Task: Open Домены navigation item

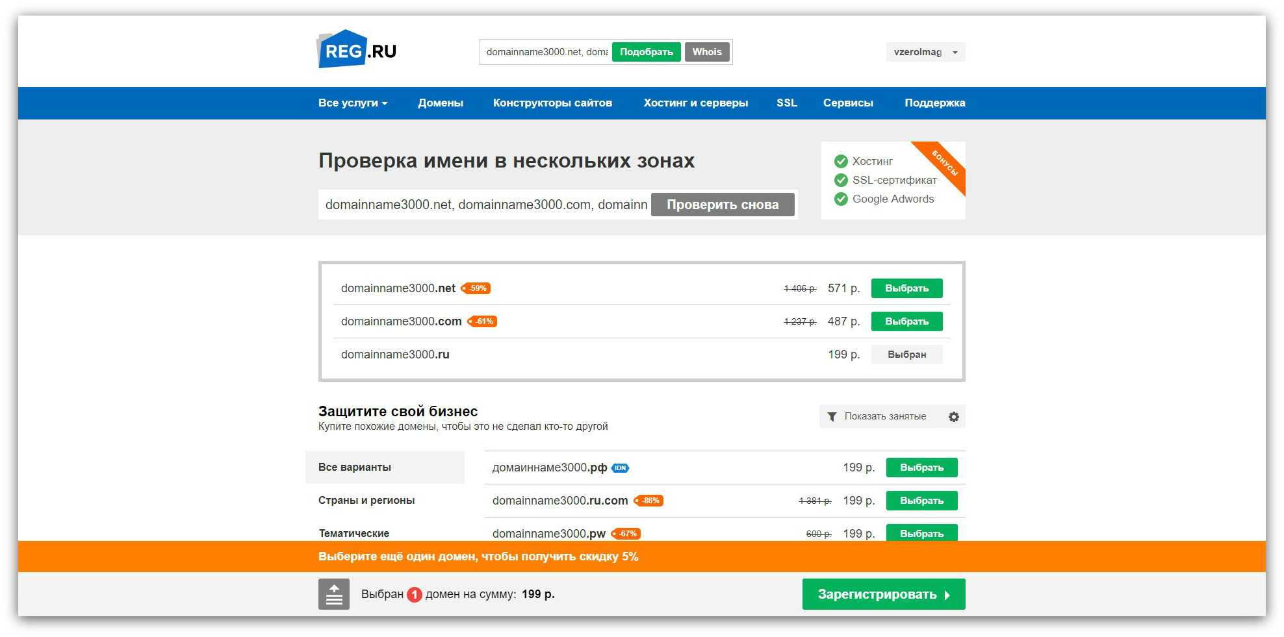Action: tap(441, 103)
